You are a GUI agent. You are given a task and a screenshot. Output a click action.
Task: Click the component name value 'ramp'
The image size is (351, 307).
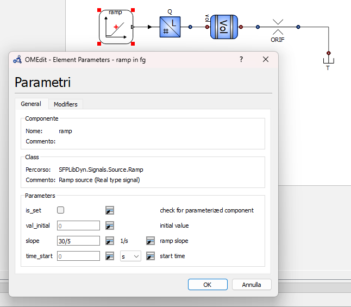point(65,131)
